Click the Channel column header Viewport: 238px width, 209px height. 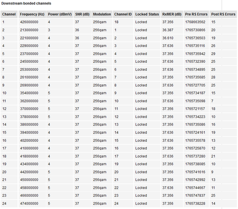click(x=9, y=14)
